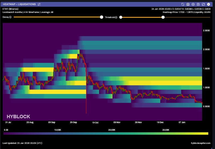
Task: Open the gear settings icon
Action: click(x=193, y=4)
